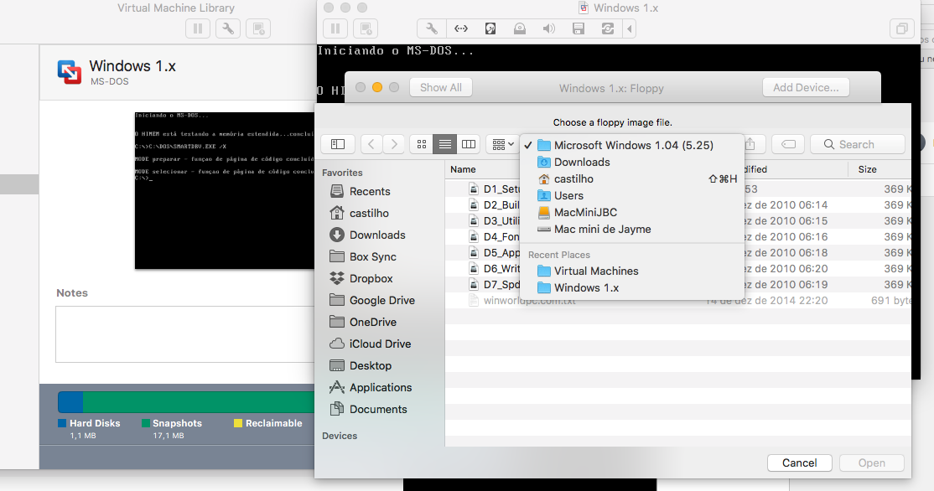Click the Add Device... button
Viewport: 934px width, 491px height.
point(805,87)
